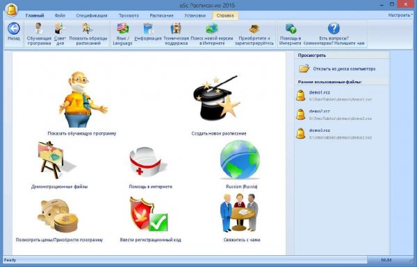This screenshot has height=267, width=417.
Task: Click the Ранее пользованные файлы heading
Action: pyautogui.click(x=329, y=82)
